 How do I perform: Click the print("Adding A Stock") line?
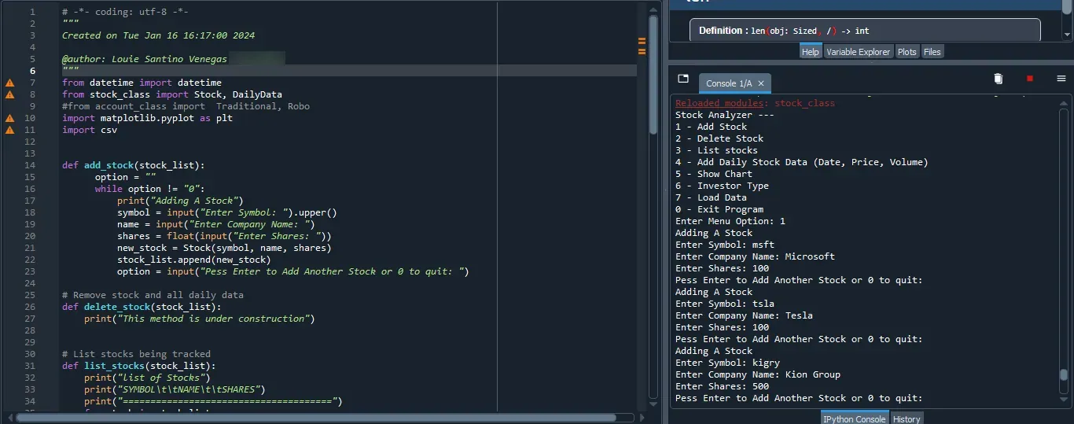pyautogui.click(x=180, y=201)
